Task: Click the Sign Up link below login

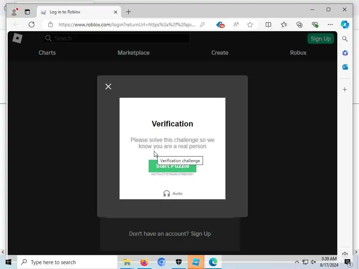Action: click(x=201, y=234)
